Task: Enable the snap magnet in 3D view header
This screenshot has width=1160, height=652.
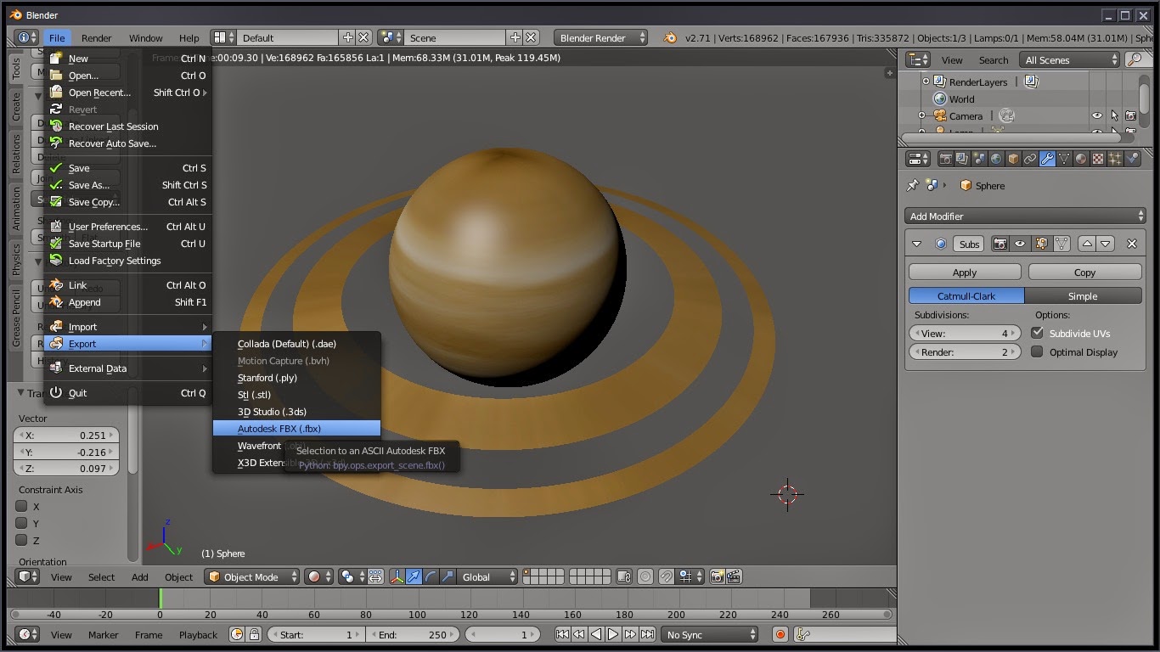Action: click(x=667, y=576)
